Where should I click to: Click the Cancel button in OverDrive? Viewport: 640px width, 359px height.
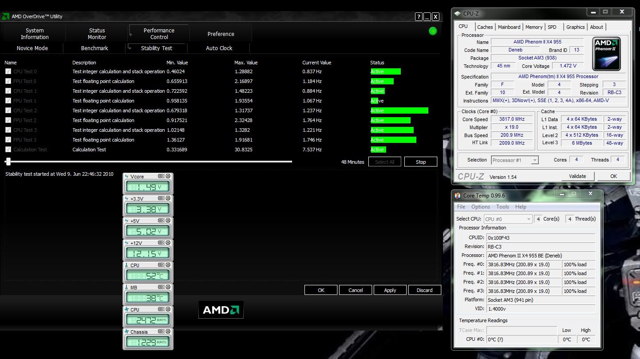[356, 290]
